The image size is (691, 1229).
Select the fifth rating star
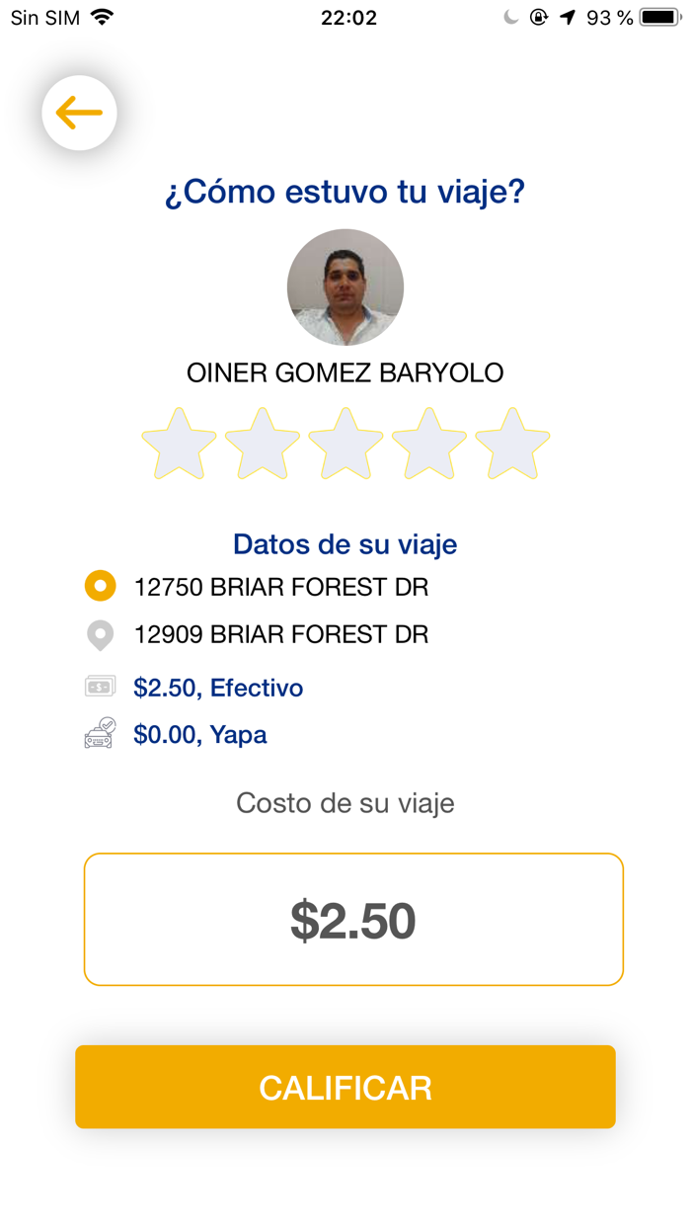pos(511,444)
